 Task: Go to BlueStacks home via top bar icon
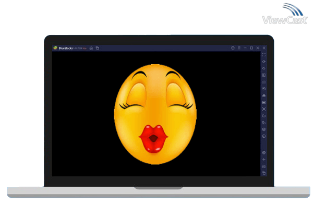pyautogui.click(x=91, y=48)
